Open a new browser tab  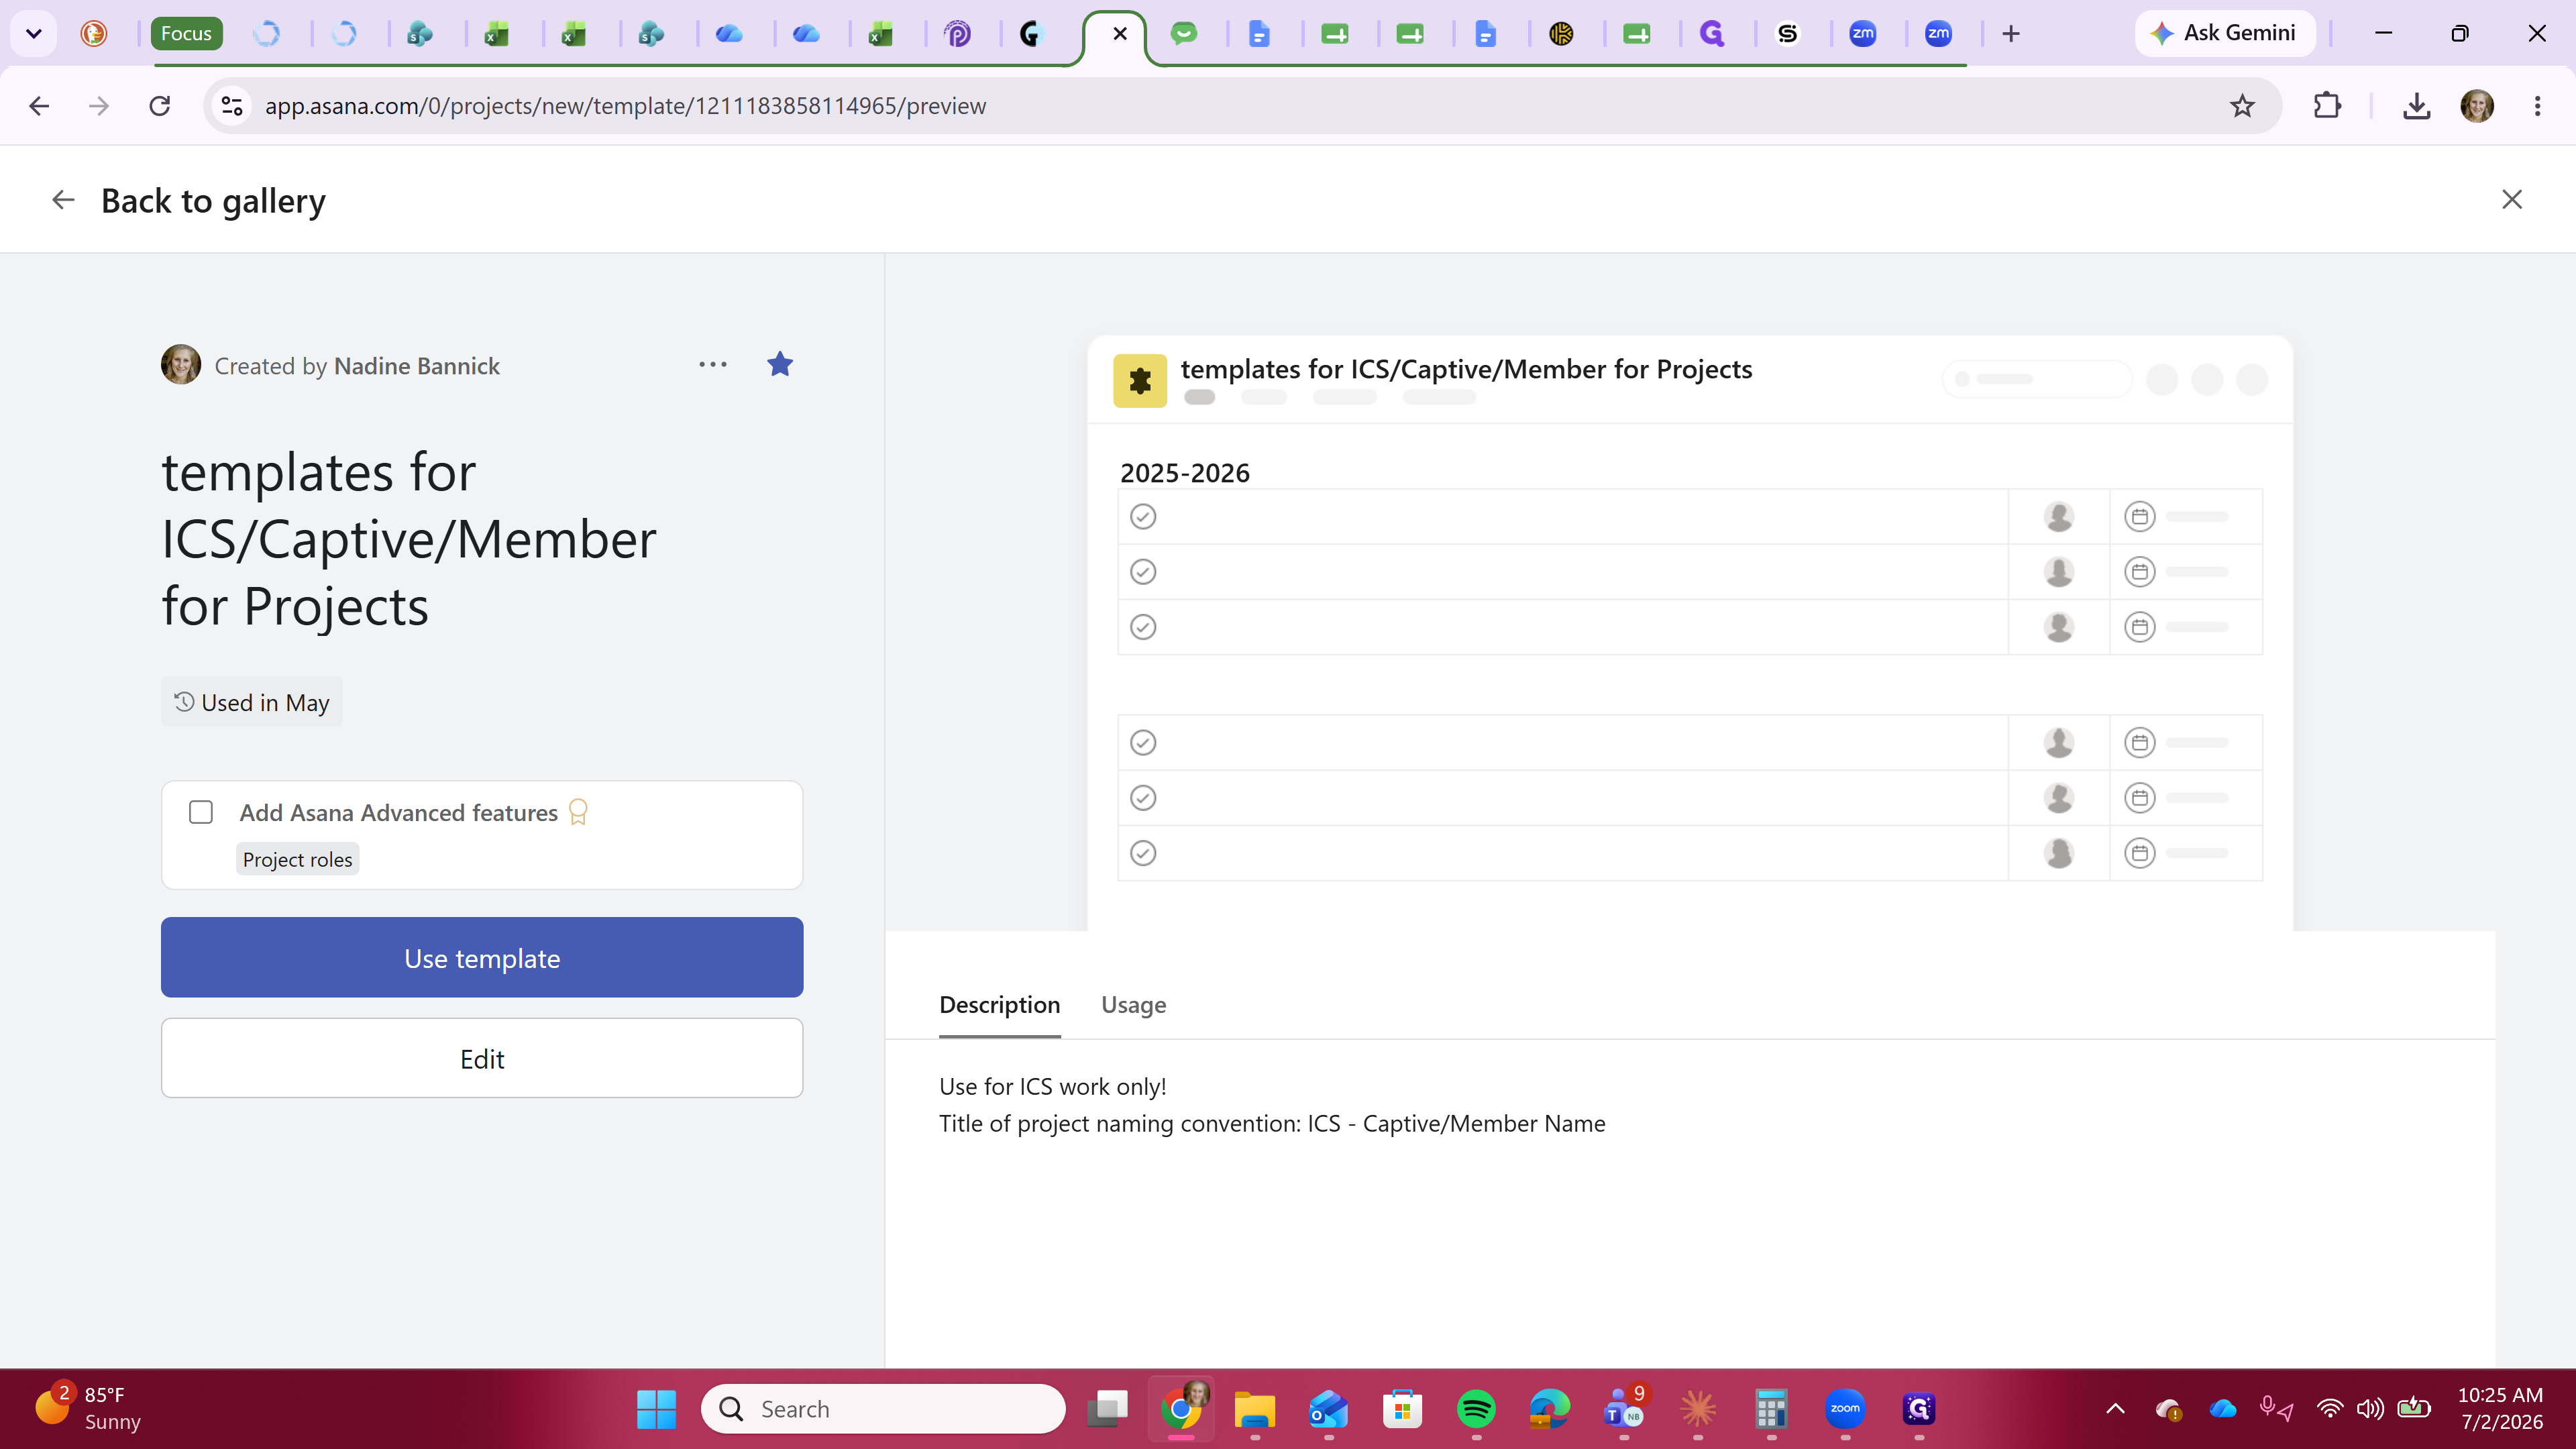2011,34
